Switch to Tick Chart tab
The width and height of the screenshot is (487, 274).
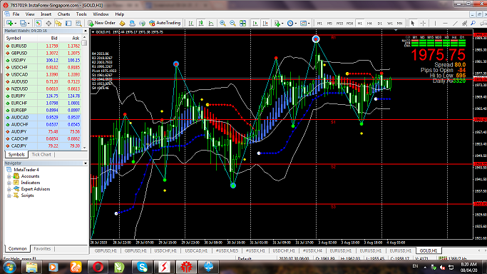tap(41, 154)
